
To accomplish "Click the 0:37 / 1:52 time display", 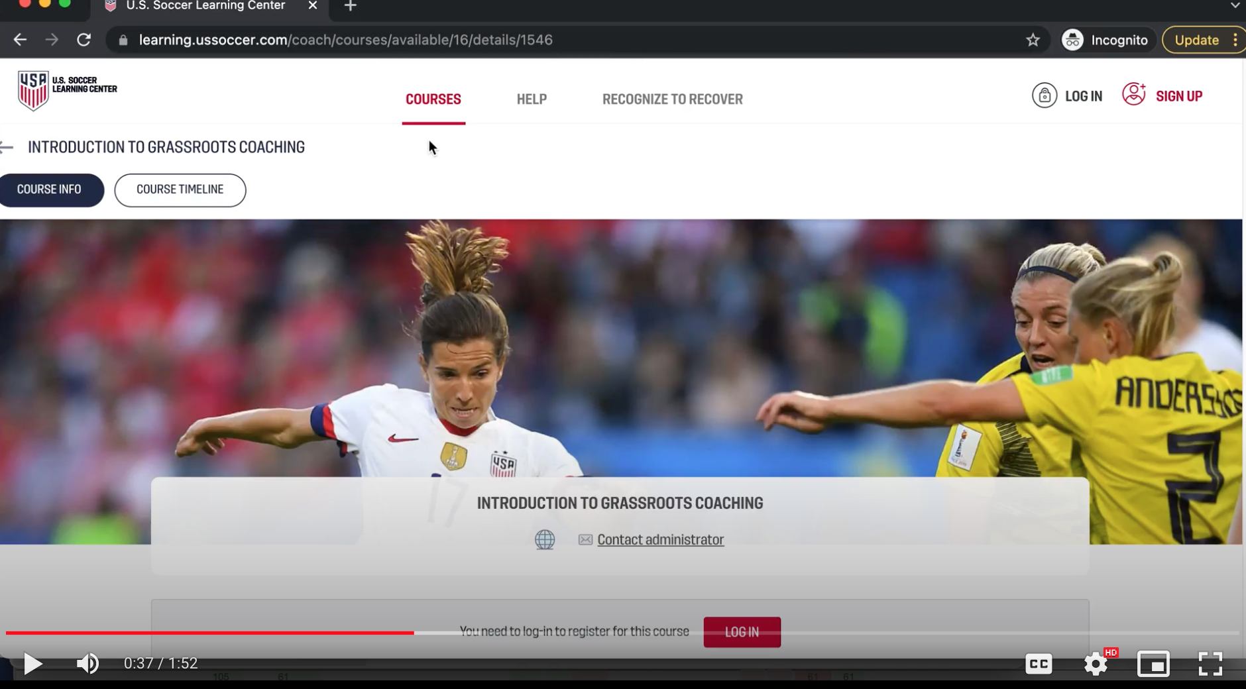I will click(160, 663).
